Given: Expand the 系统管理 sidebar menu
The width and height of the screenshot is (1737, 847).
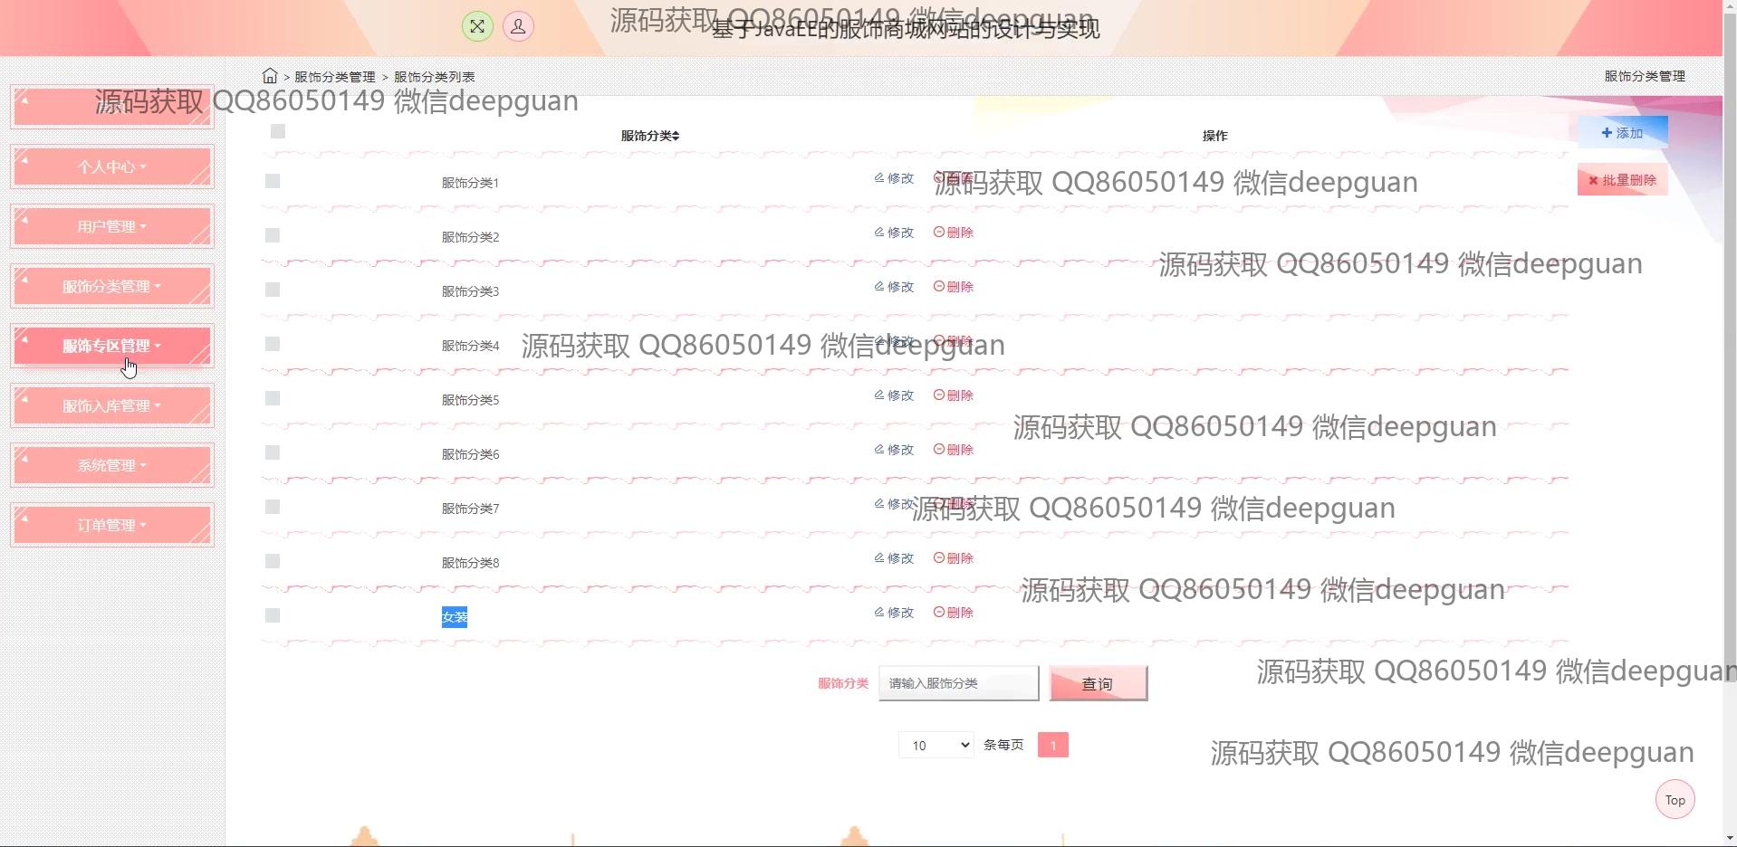Looking at the screenshot, I should coord(111,465).
